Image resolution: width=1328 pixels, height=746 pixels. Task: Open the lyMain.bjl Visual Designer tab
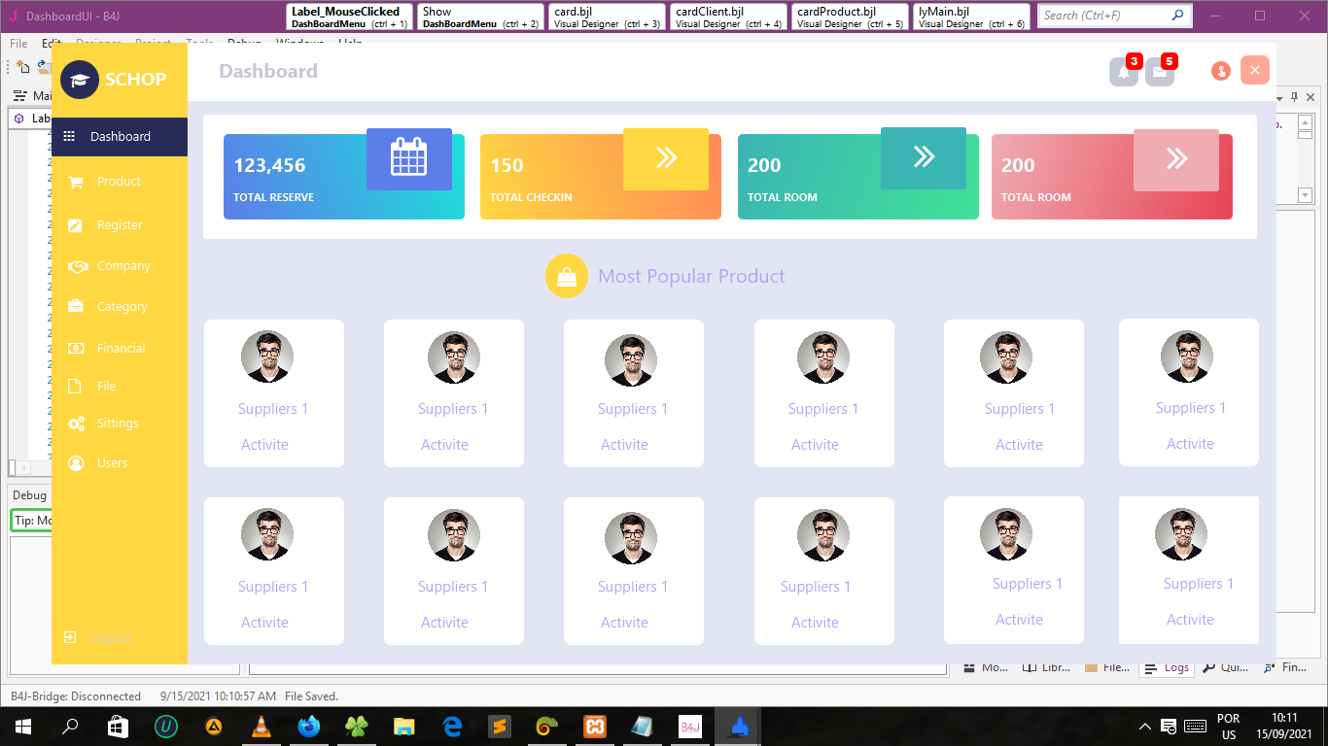[972, 17]
